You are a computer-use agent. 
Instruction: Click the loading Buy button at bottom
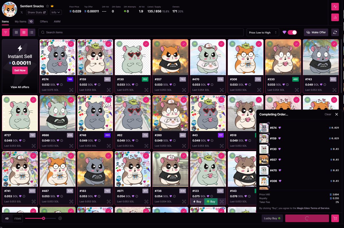pyautogui.click(x=307, y=218)
